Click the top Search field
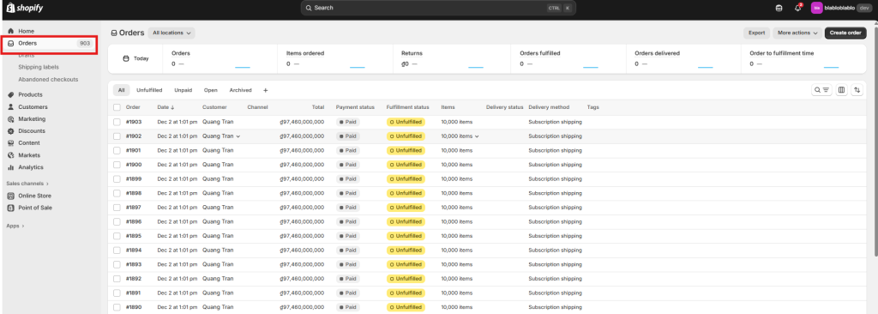Screen dimensions: 878x314 pyautogui.click(x=438, y=8)
